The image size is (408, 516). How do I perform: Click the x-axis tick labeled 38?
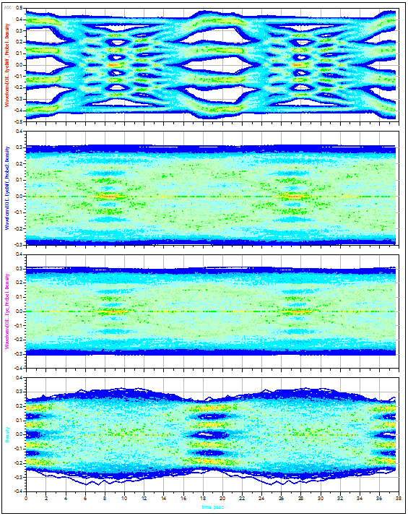(x=399, y=498)
